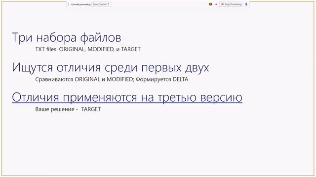Click the heading 'Три набора файлов'
Screen dimensions: 316x177
(67, 37)
